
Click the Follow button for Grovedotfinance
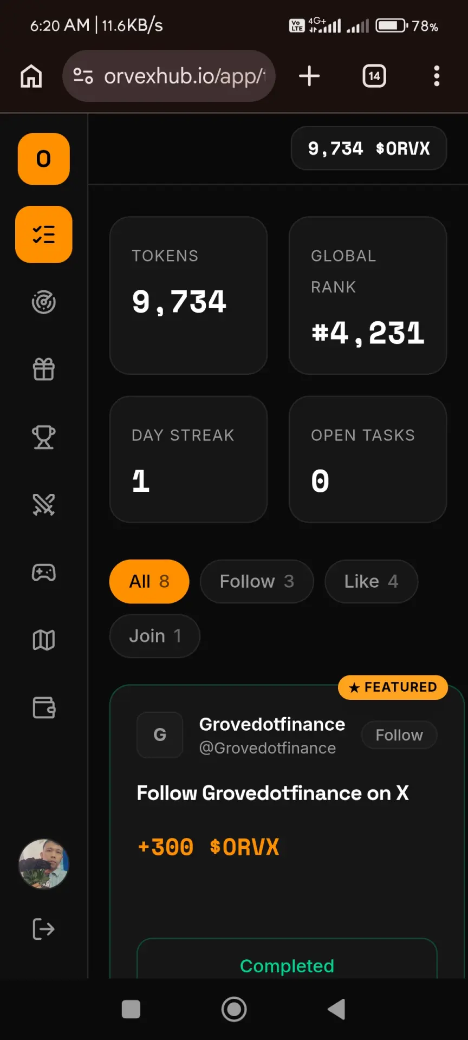coord(399,735)
